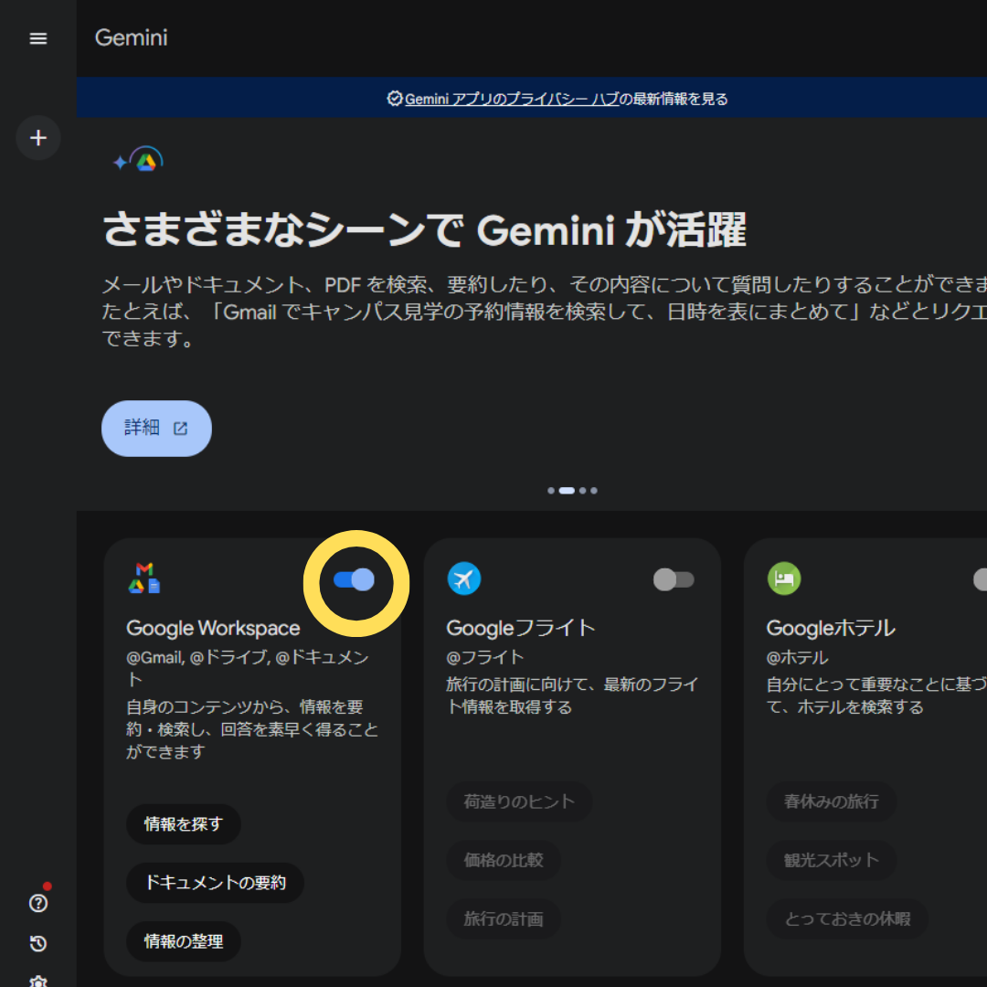
Task: Click the Google Hotels bed icon
Action: [784, 578]
